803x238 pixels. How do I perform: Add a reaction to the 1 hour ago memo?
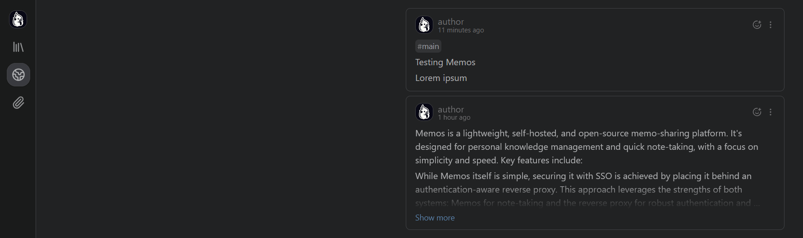757,112
